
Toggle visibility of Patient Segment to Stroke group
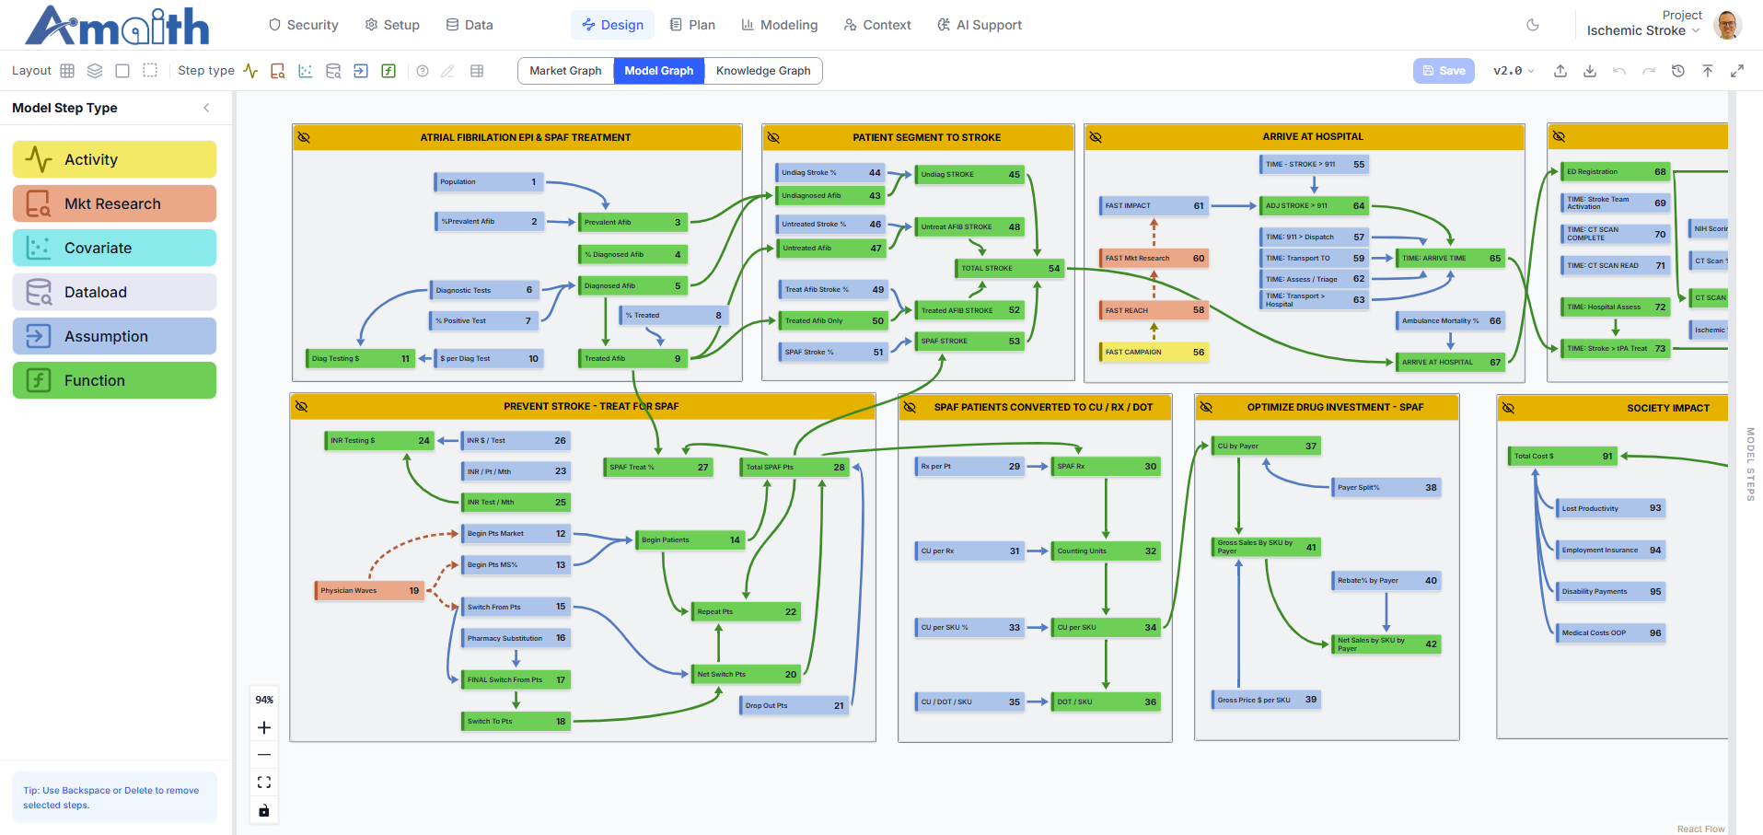pyautogui.click(x=773, y=137)
